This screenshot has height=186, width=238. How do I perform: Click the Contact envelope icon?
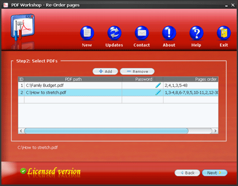click(x=142, y=33)
